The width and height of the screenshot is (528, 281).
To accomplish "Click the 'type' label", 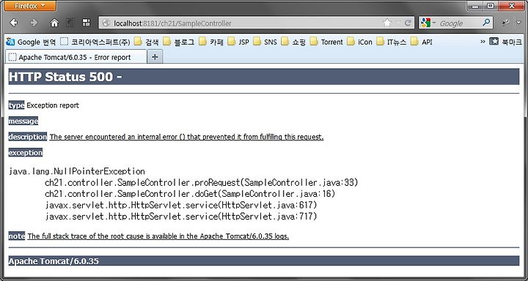I will tap(16, 105).
